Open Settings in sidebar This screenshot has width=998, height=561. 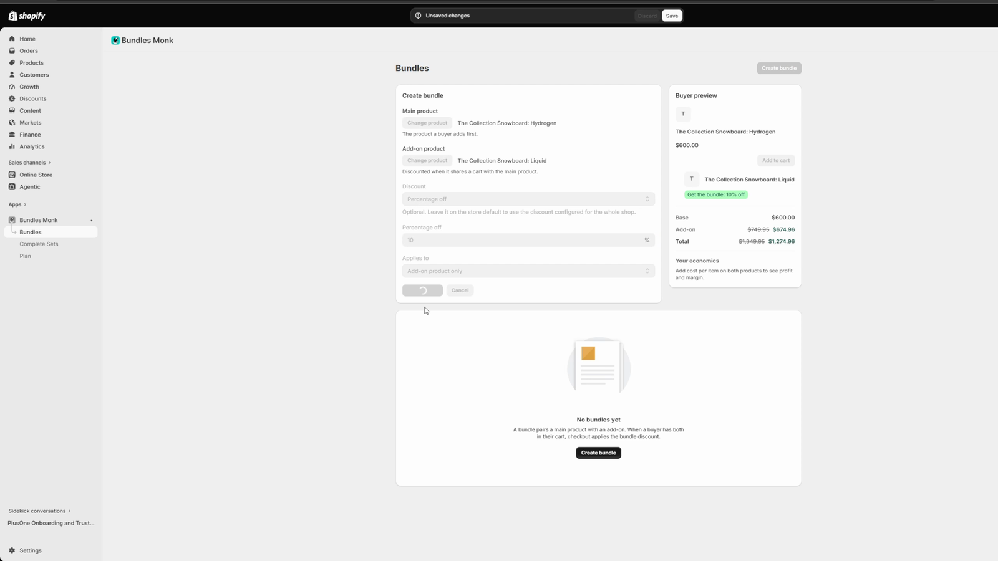coord(31,550)
